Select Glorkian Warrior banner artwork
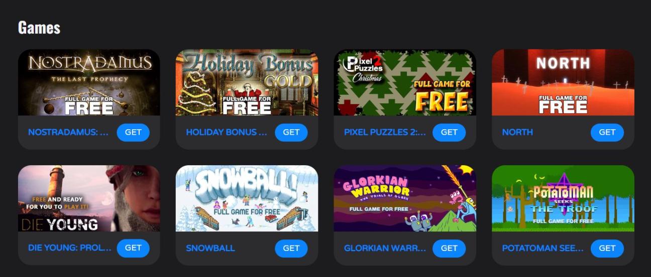The image size is (651, 277). click(405, 198)
